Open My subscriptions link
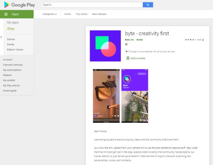 point(12,70)
